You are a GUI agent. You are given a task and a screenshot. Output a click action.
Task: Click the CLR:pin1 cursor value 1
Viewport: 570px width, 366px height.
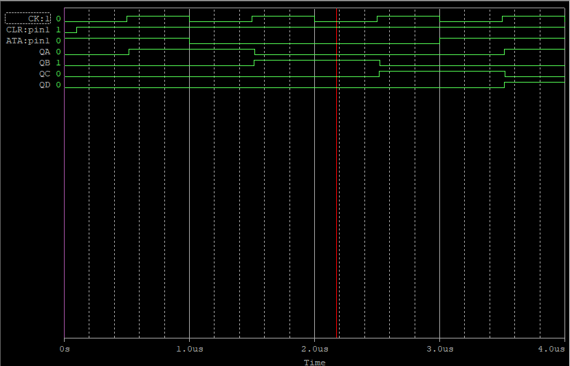[58, 30]
